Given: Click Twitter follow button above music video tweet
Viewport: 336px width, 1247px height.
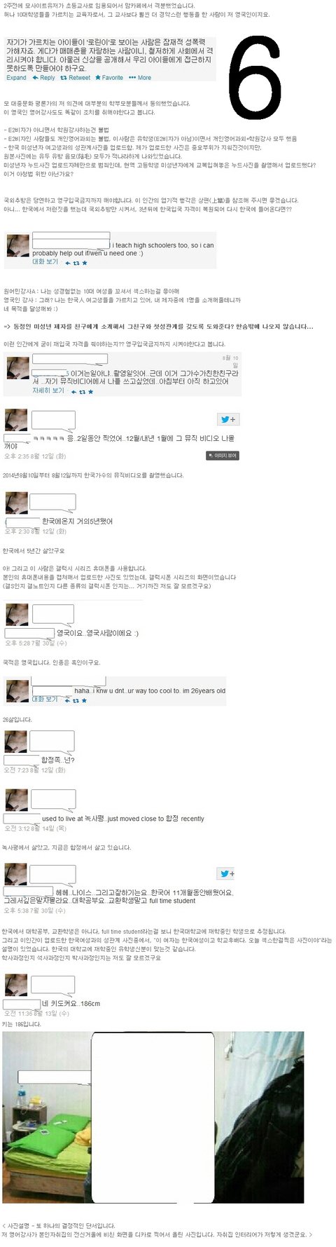Looking at the screenshot, I should tap(229, 419).
